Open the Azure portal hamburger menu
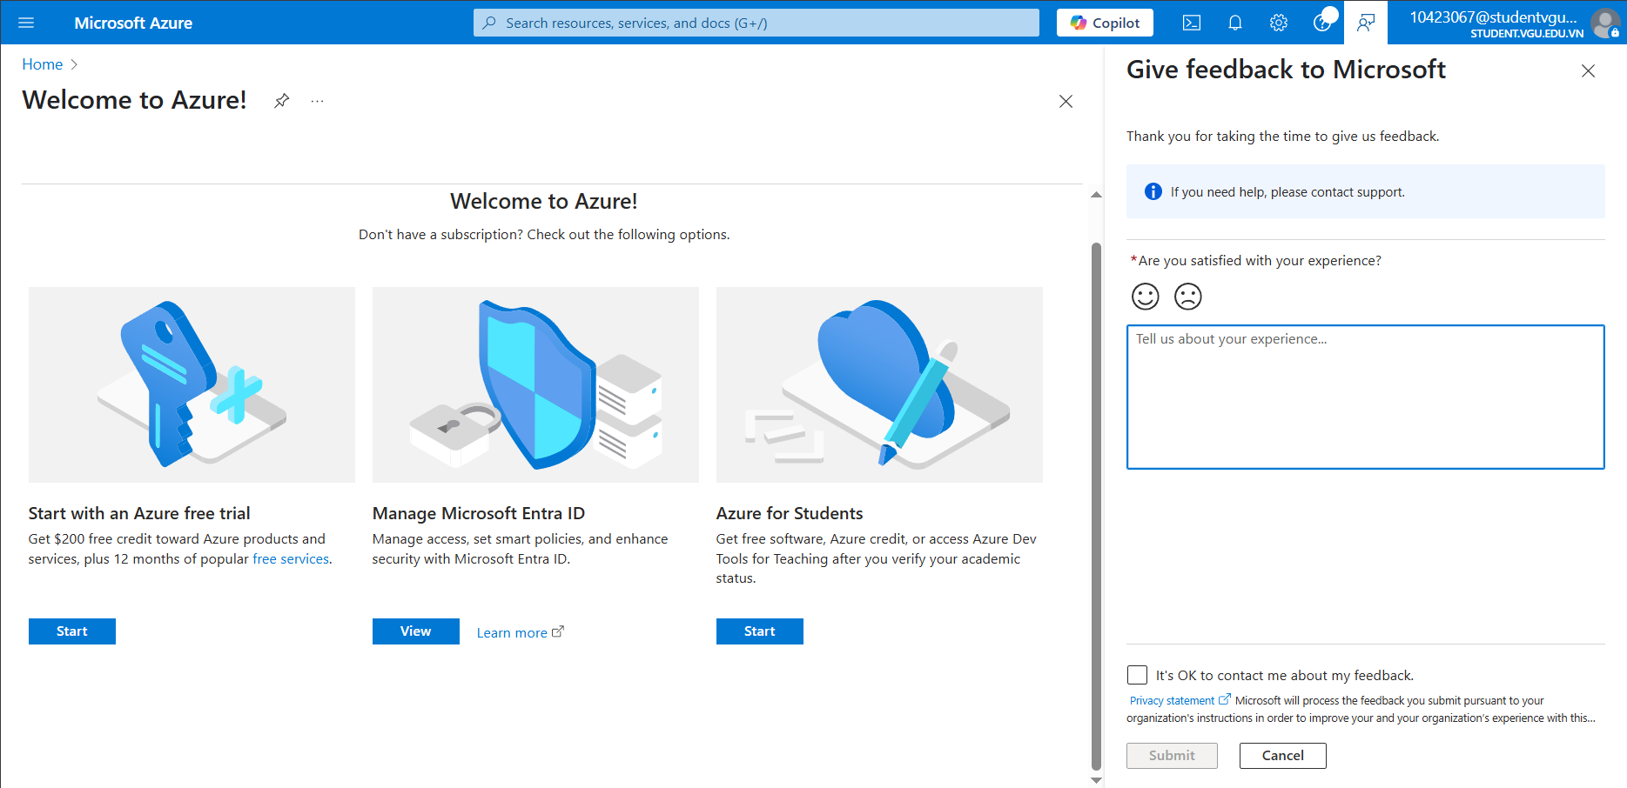 point(26,23)
